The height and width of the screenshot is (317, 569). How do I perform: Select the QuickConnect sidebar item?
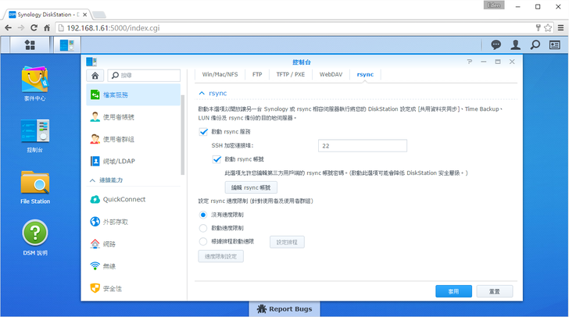tap(133, 199)
